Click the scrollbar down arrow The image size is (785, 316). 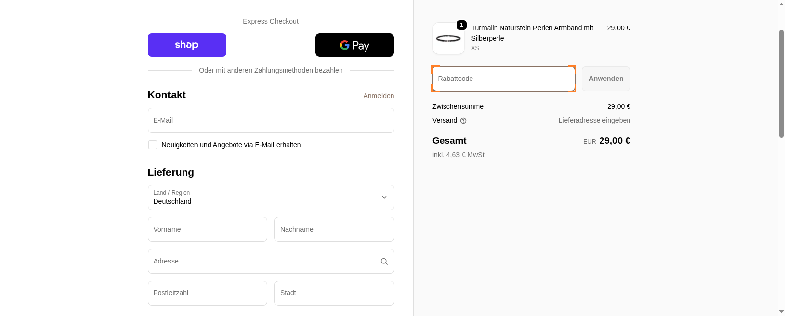point(781,312)
